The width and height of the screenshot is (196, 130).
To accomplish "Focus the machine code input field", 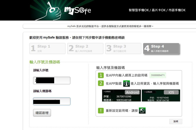I will pos(52,101).
